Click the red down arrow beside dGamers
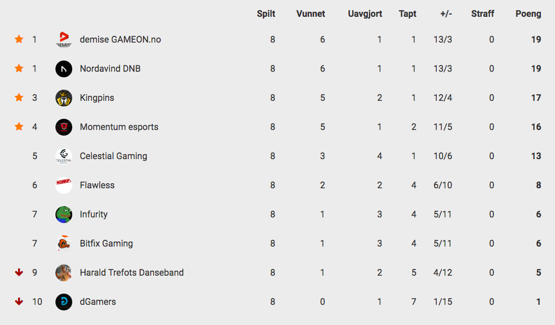555x325 pixels. point(19,301)
